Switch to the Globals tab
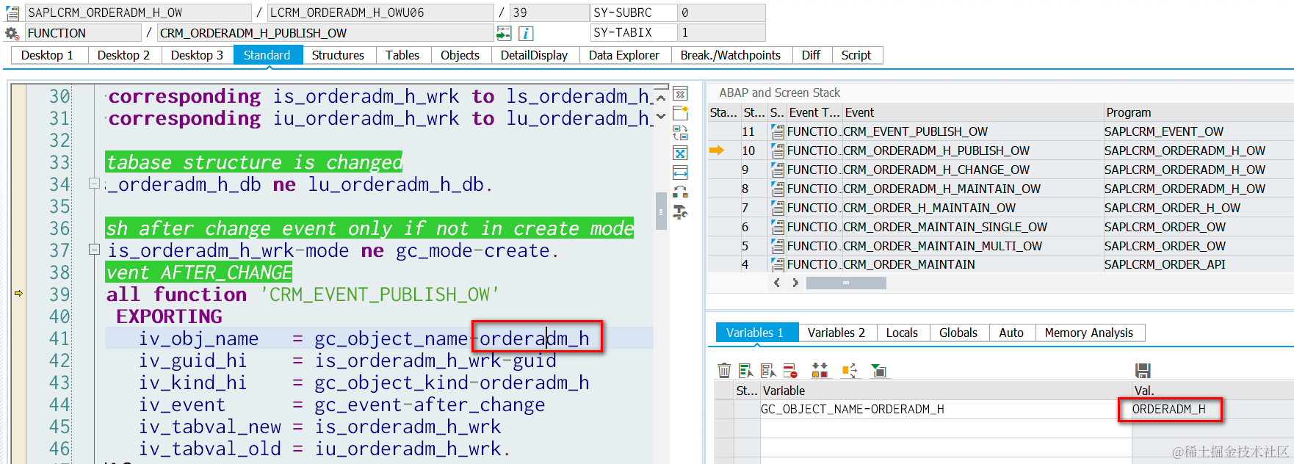The width and height of the screenshot is (1294, 464). [958, 333]
